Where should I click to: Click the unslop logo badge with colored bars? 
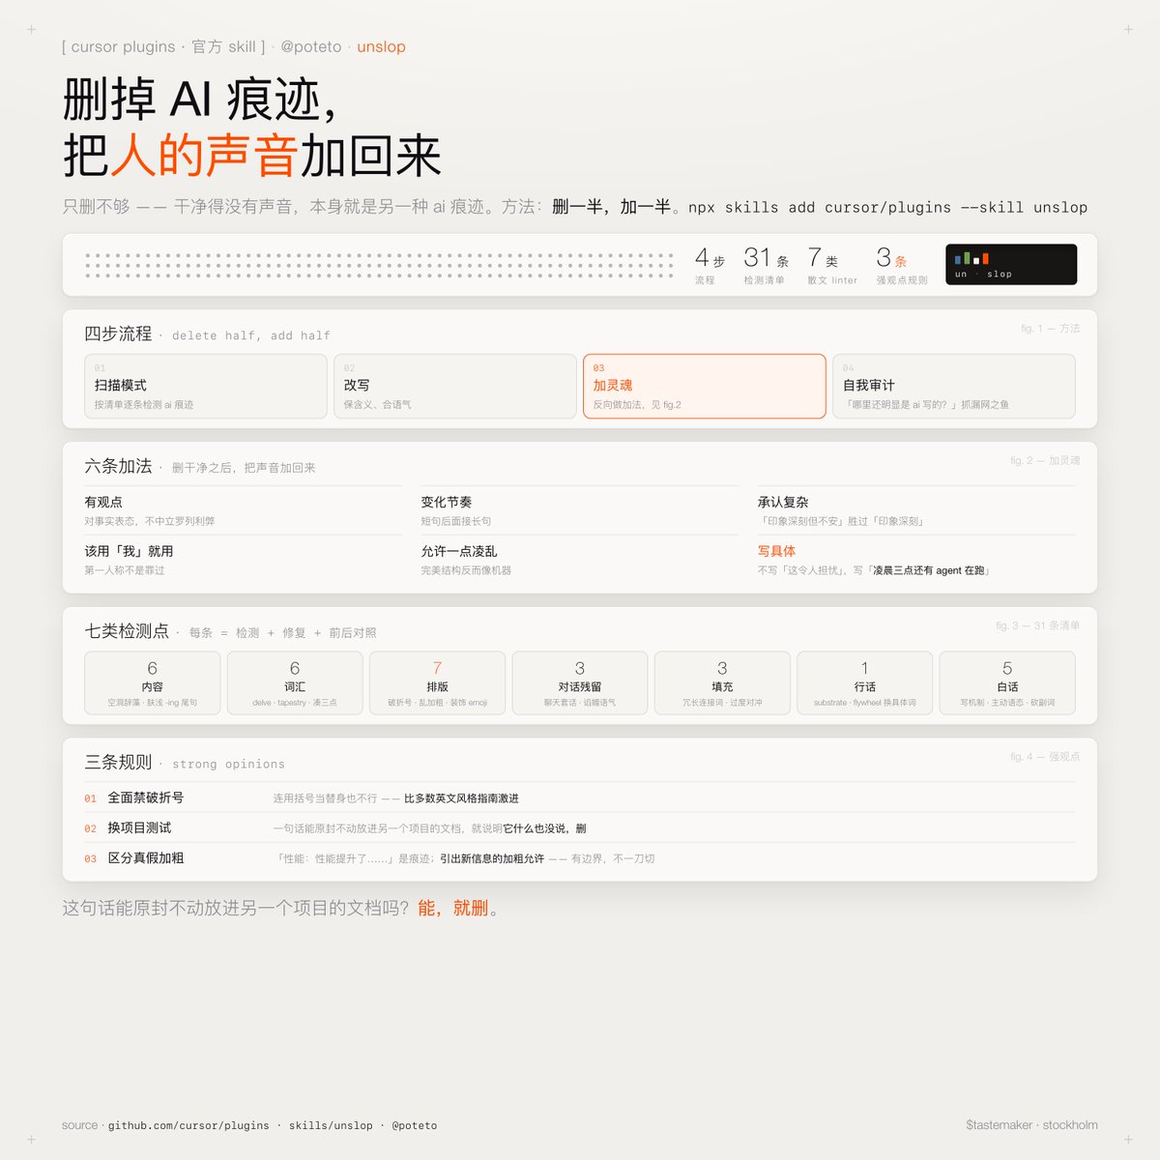click(1010, 265)
